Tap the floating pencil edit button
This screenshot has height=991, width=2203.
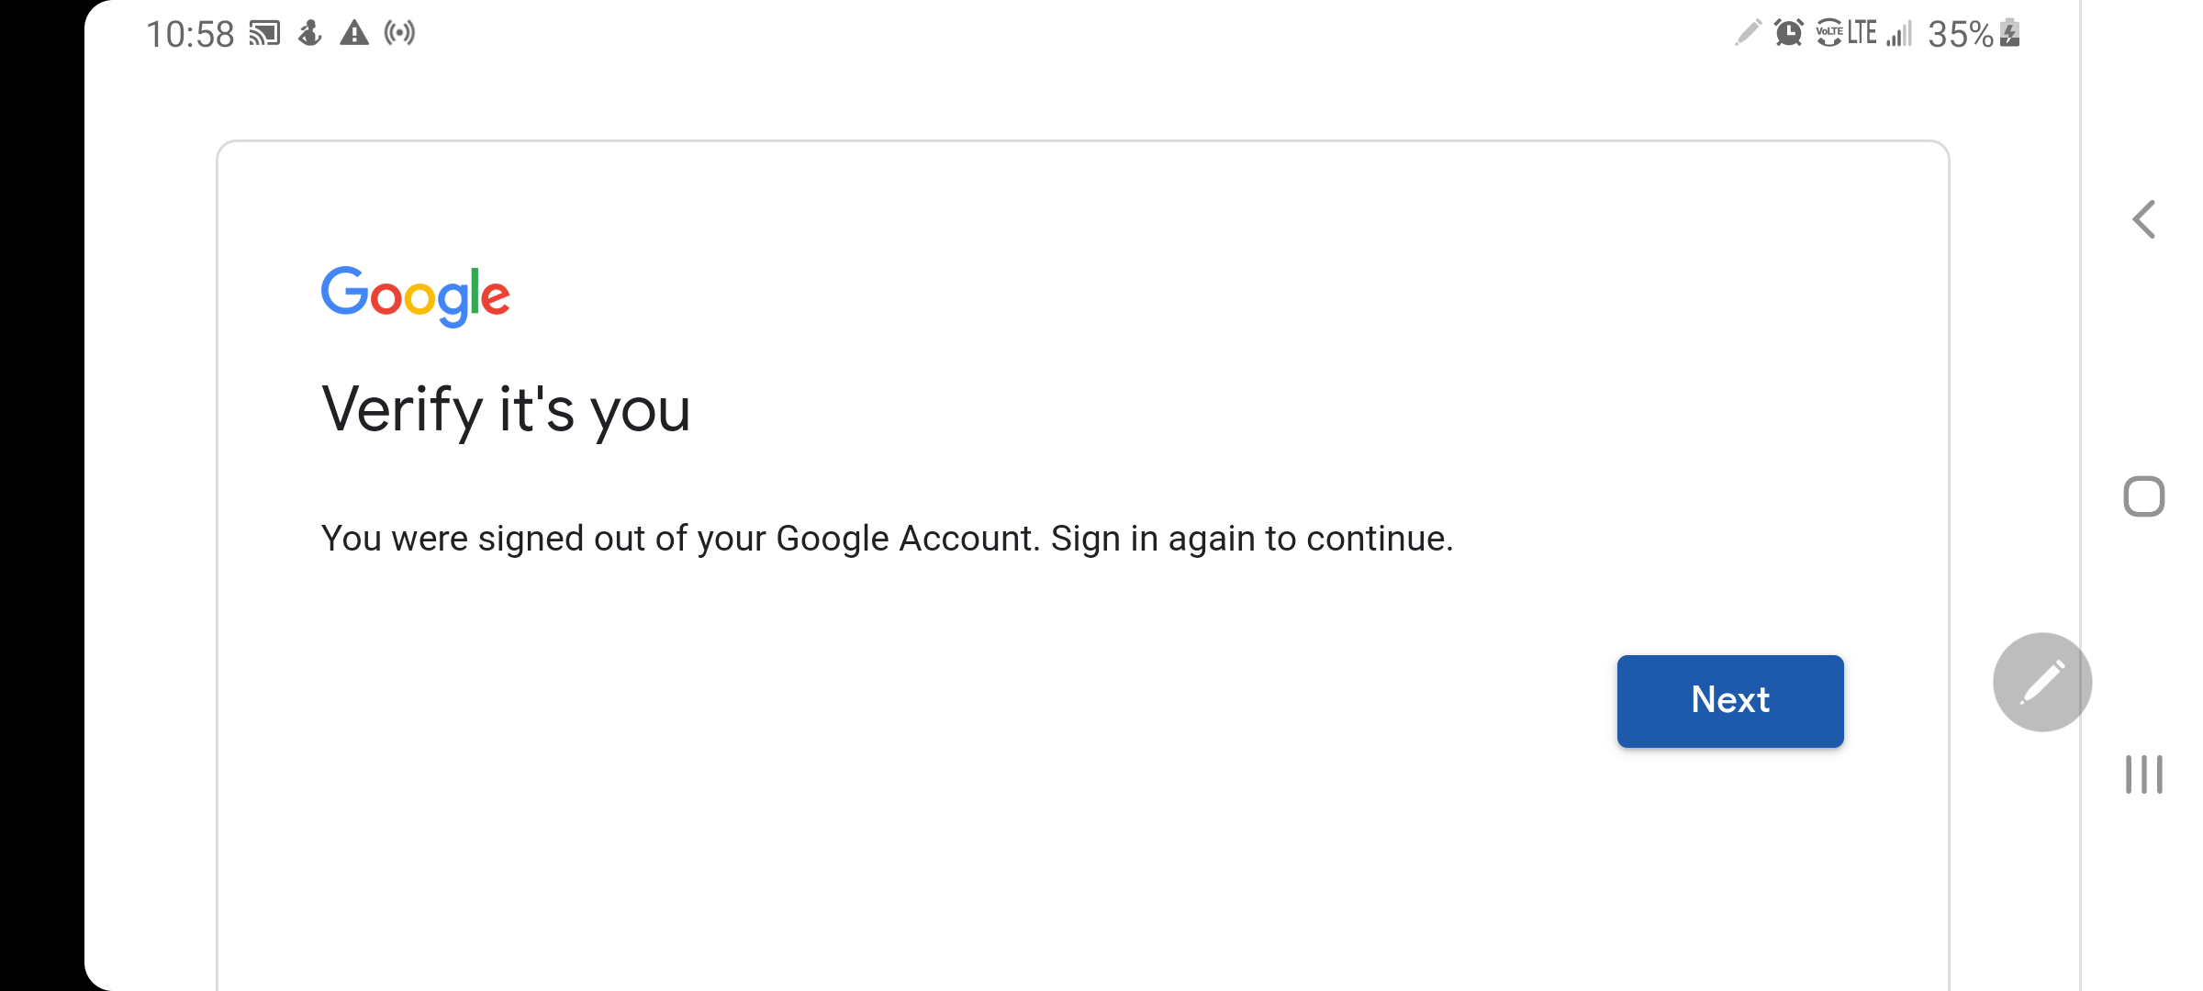coord(2041,682)
